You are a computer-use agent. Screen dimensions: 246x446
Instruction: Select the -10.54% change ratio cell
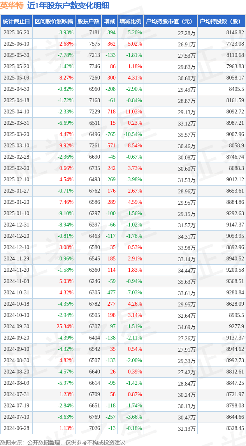point(133,134)
